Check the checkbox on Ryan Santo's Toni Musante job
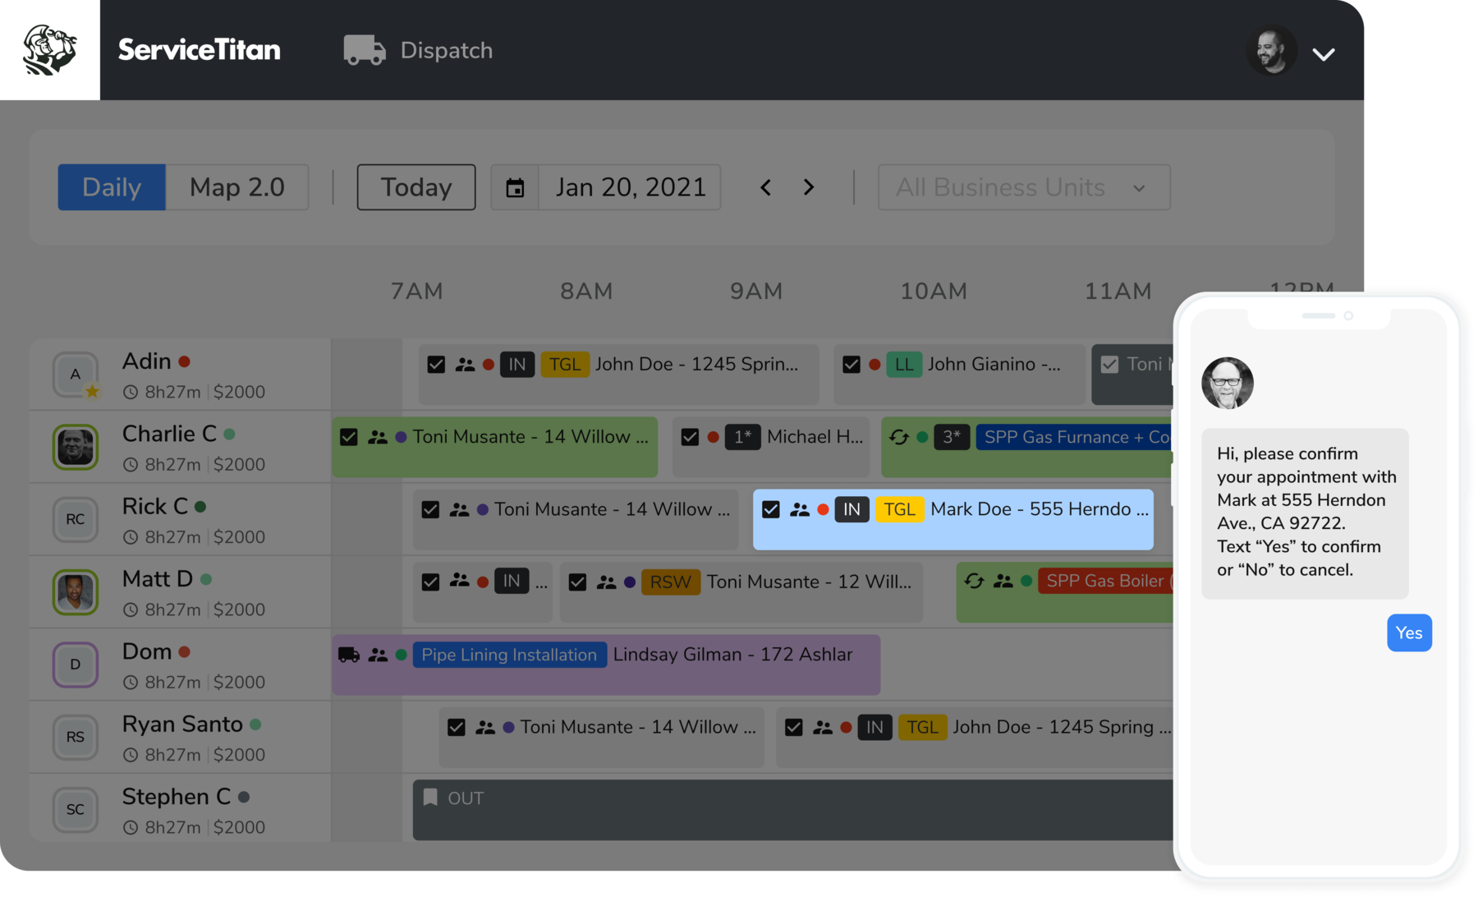 click(457, 727)
